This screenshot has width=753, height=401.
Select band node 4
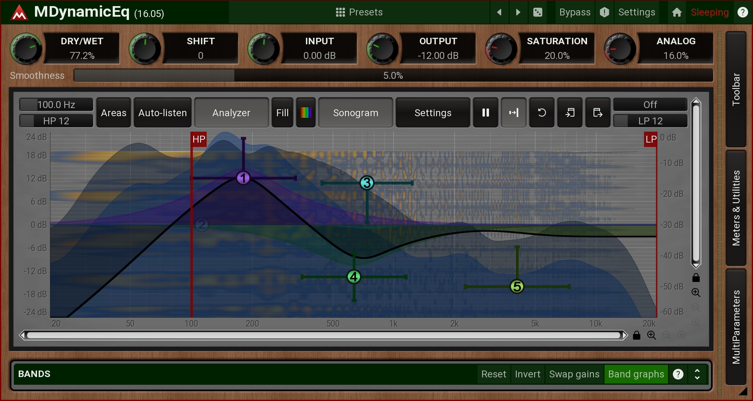pos(354,277)
